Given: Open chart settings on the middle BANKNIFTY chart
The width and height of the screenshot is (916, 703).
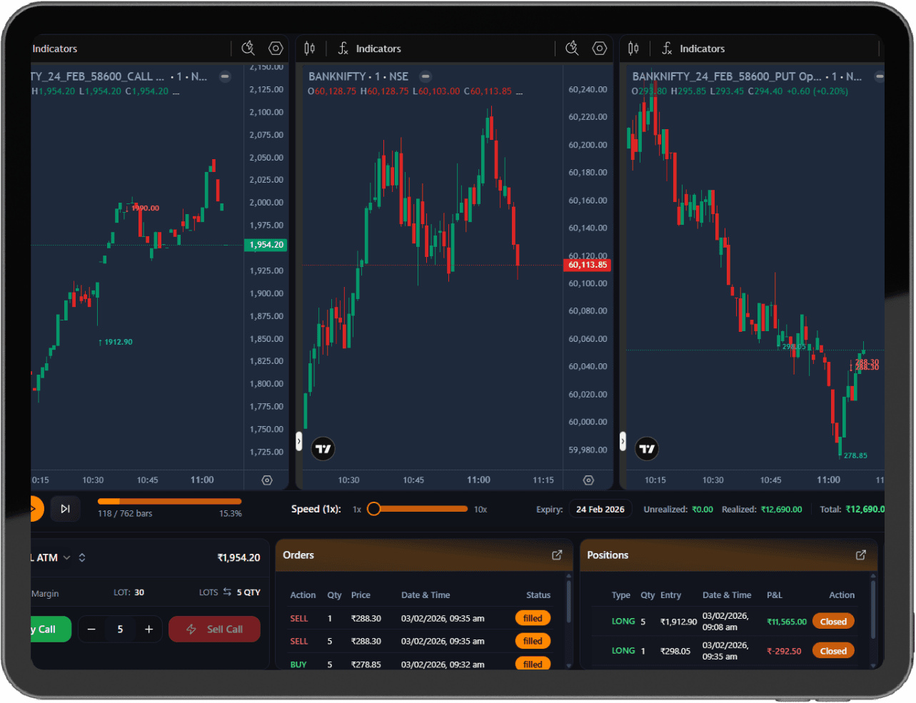Looking at the screenshot, I should 599,48.
